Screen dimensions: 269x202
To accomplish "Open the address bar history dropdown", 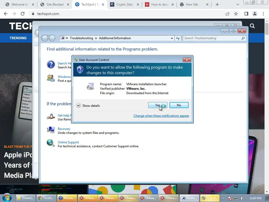I will pyautogui.click(x=172, y=38).
